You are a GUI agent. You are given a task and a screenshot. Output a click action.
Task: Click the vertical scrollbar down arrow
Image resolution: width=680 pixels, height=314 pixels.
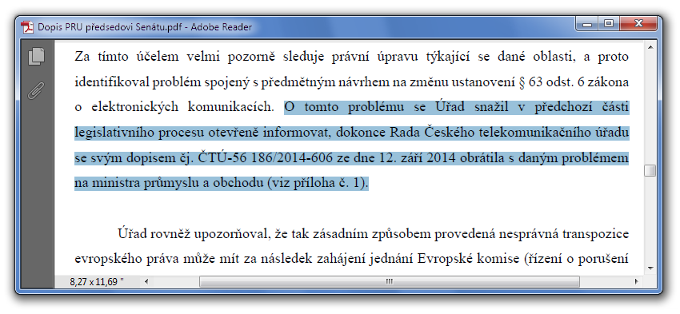pos(650,268)
